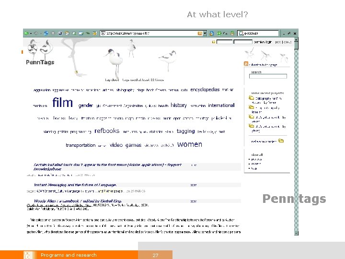This screenshot has width=345, height=259.
Task: Select the refbooks tag
Action: tap(107, 131)
